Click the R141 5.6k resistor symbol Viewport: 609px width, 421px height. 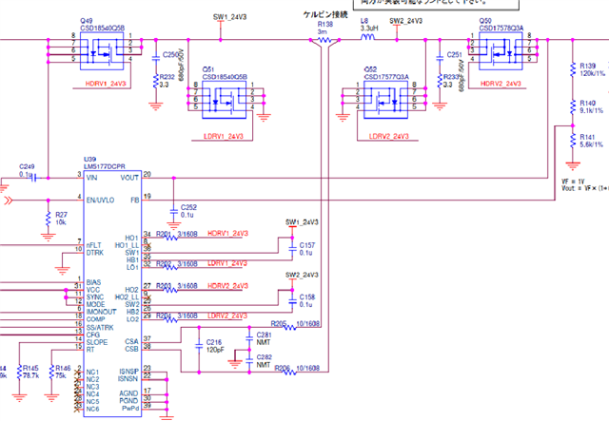pos(573,141)
